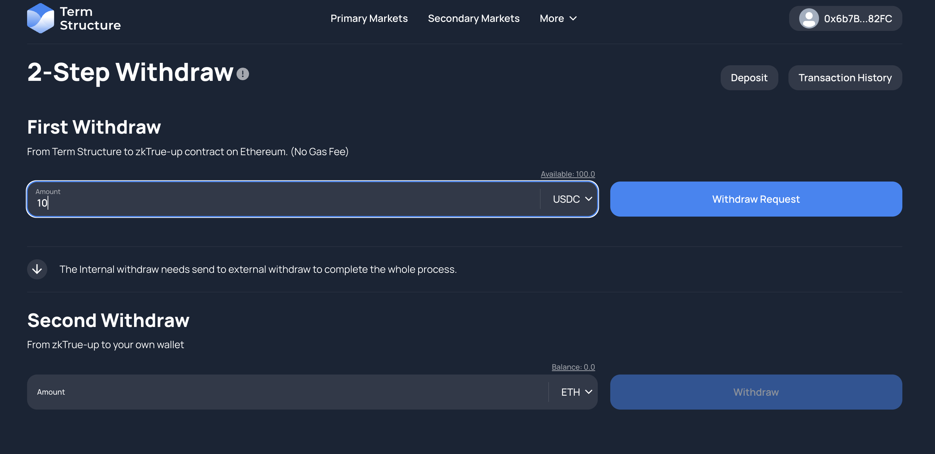This screenshot has width=935, height=454.
Task: Click the Term Structure logo icon
Action: [40, 18]
